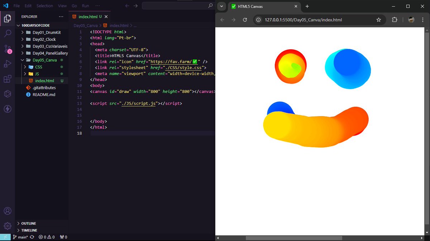The height and width of the screenshot is (241, 430).
Task: Open the Extensions view
Action: click(8, 79)
